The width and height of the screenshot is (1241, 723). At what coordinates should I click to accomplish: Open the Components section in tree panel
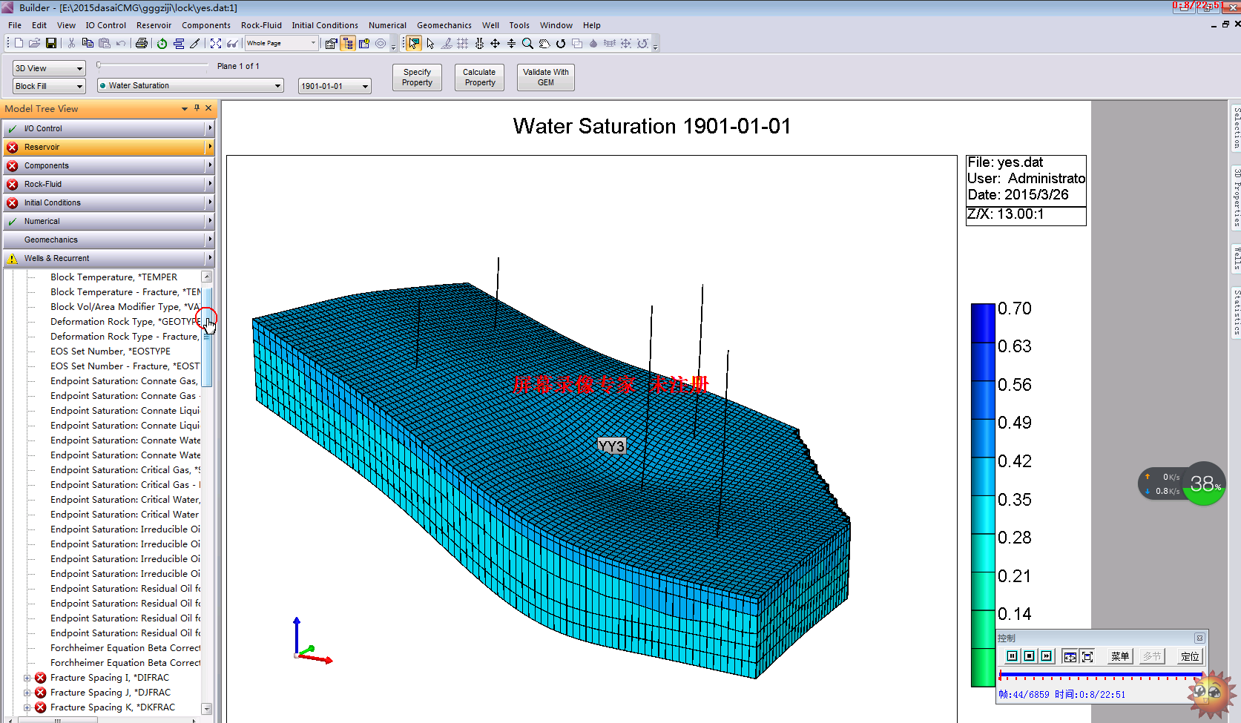click(108, 165)
